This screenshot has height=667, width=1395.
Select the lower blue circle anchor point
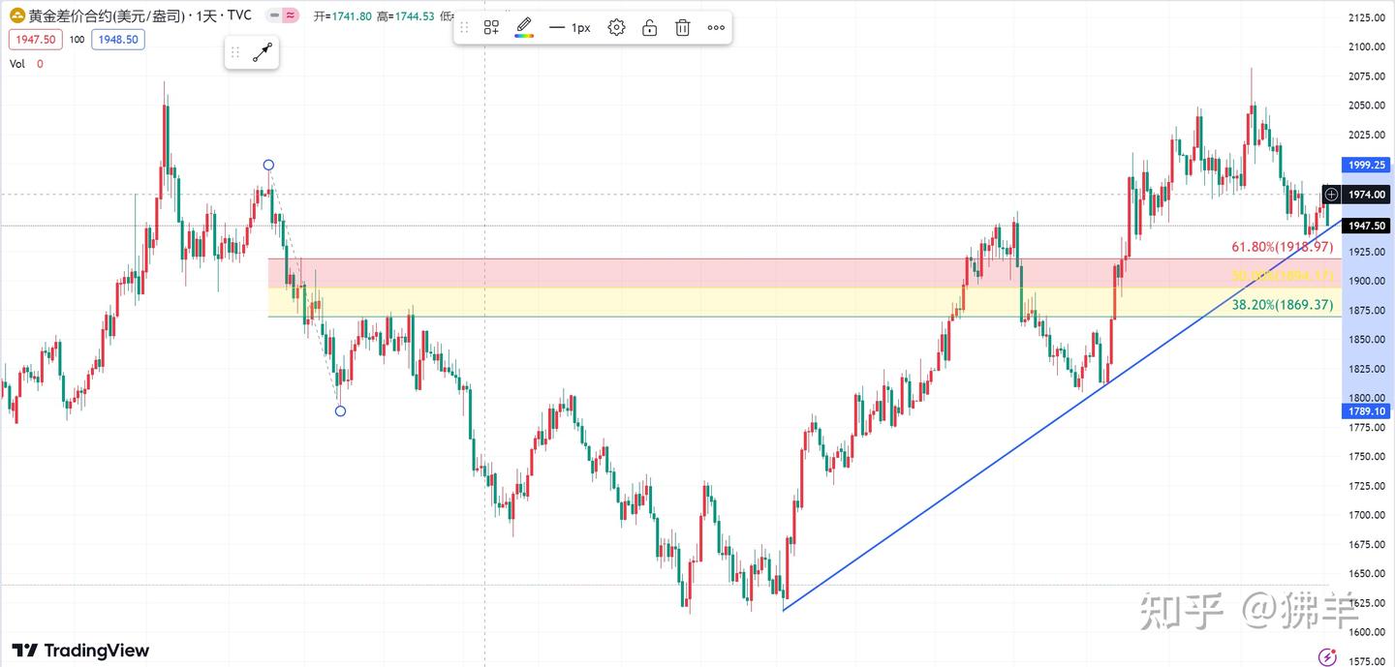click(340, 411)
